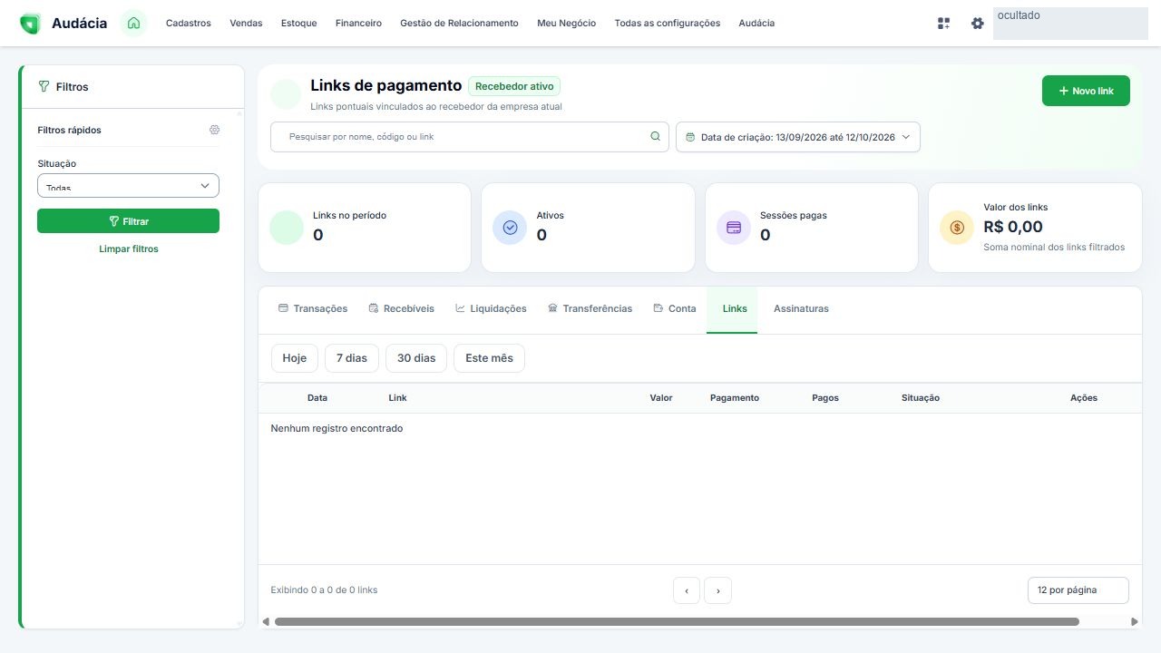Click the Links no período green circle icon
Image resolution: width=1161 pixels, height=653 pixels.
tap(287, 228)
